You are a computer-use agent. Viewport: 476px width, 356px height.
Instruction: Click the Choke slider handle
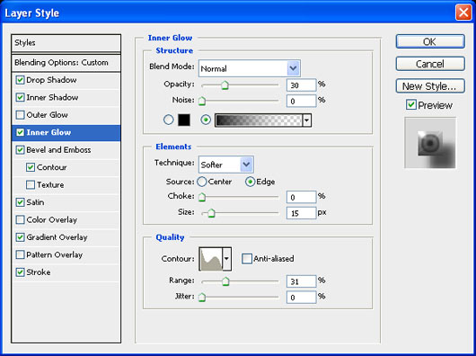(x=202, y=198)
